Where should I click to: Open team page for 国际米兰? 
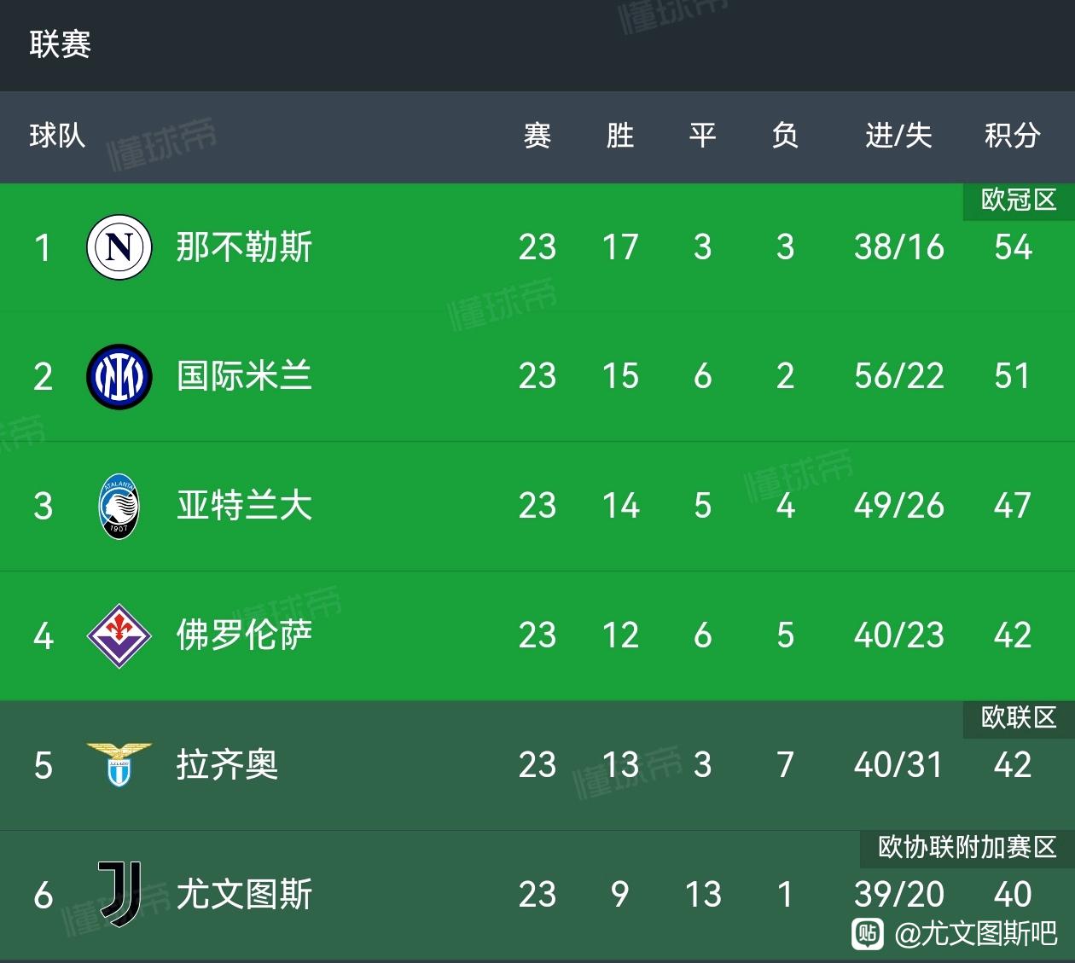tap(244, 376)
